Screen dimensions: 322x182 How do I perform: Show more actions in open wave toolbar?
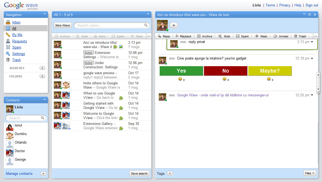(x=316, y=36)
